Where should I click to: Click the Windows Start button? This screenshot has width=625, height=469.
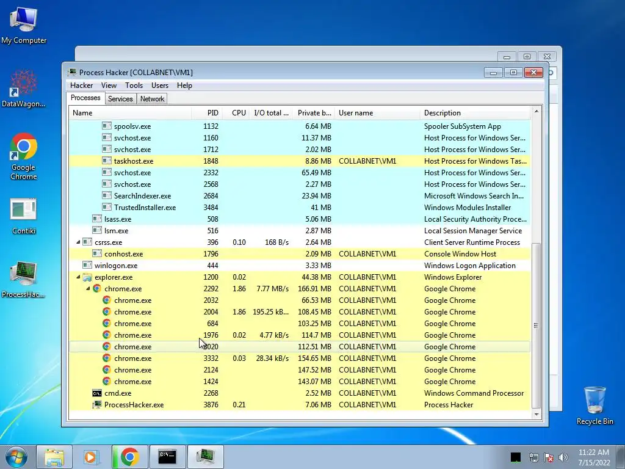click(16, 457)
